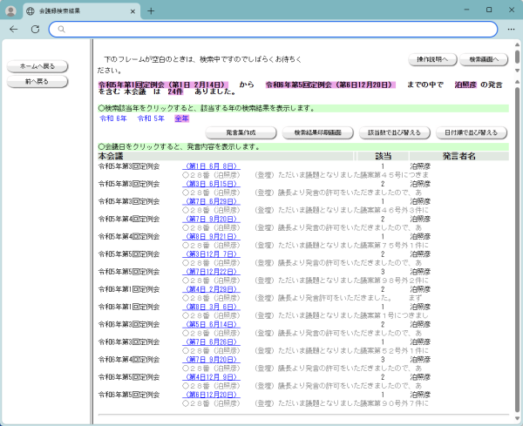The image size is (523, 426).
Task: Click the browser back arrow icon
Action: [14, 30]
